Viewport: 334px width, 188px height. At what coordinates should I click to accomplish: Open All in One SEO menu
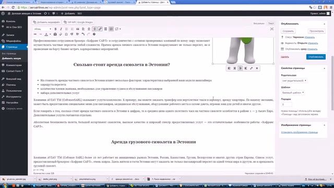[x=14, y=27]
